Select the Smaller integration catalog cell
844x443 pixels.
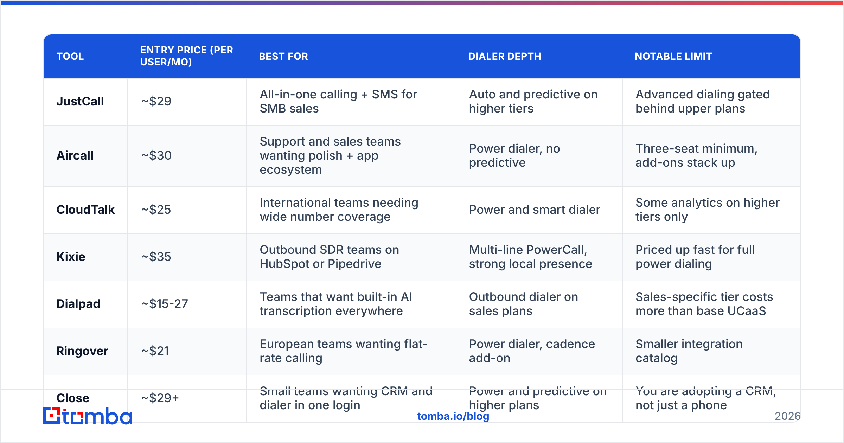point(689,351)
